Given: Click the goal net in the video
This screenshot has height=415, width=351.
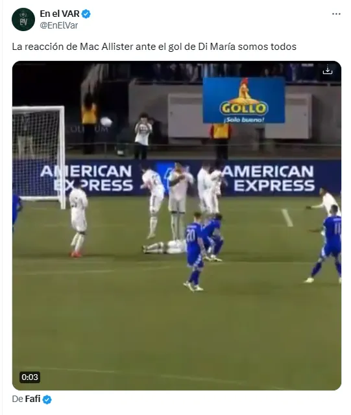Looking at the screenshot, I should pyautogui.click(x=38, y=155).
